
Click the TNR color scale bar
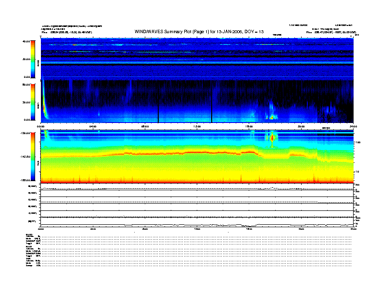click(33, 157)
